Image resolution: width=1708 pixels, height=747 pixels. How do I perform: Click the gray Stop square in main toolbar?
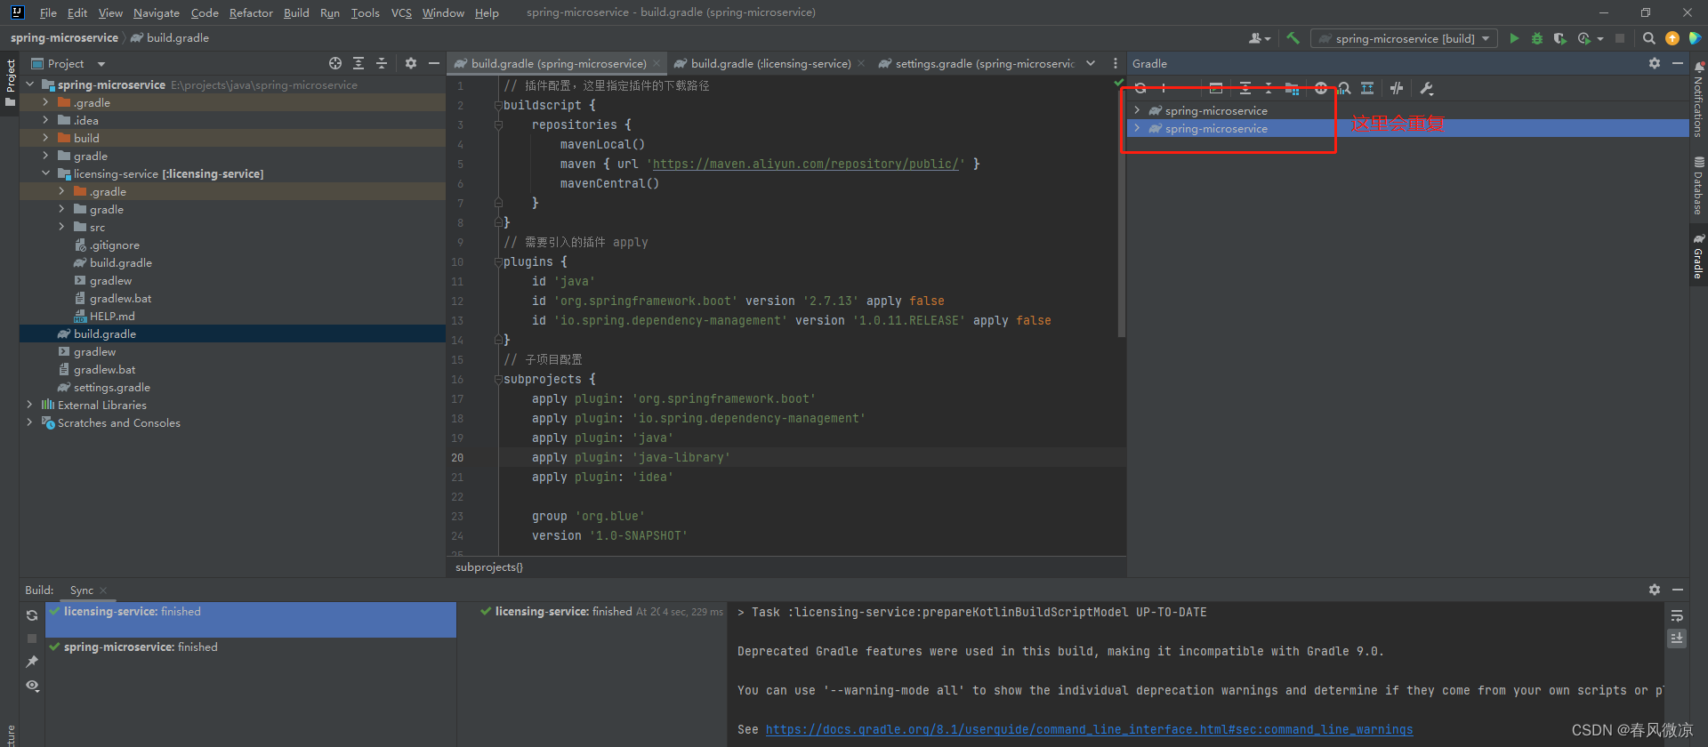1620,38
